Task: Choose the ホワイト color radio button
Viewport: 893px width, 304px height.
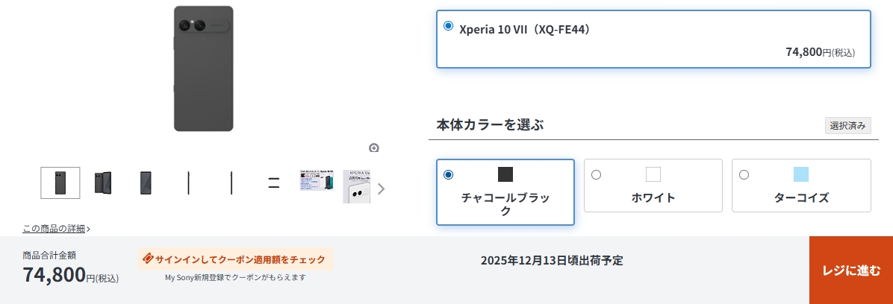Action: tap(596, 175)
